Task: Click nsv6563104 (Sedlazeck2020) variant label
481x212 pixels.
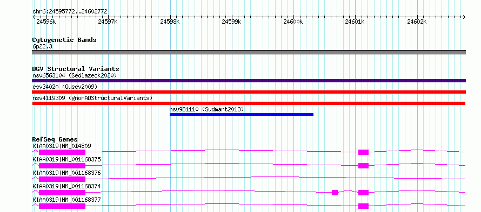Action: [75, 75]
